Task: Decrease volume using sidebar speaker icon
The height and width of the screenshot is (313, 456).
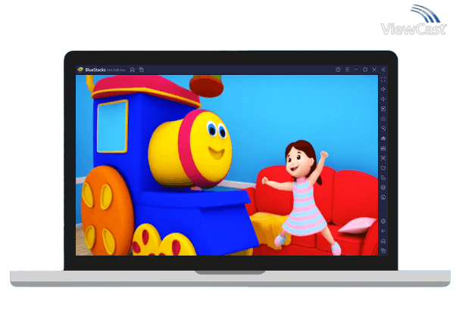Action: 383,99
